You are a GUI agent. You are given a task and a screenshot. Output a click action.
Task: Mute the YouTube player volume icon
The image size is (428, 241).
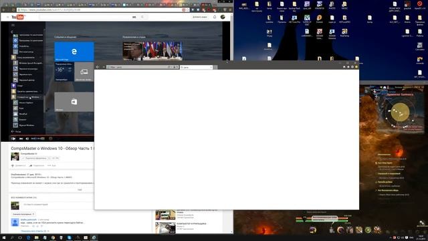click(x=27, y=139)
